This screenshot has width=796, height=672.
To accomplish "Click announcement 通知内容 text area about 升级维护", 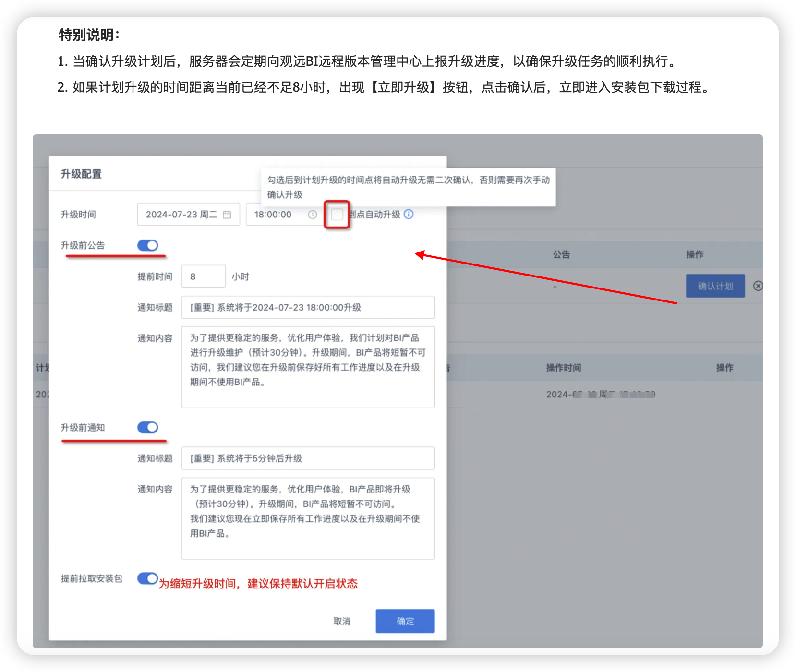I will click(308, 367).
